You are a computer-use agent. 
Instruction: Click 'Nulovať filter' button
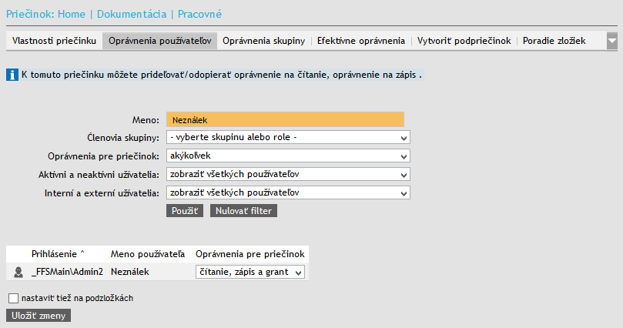(x=243, y=211)
